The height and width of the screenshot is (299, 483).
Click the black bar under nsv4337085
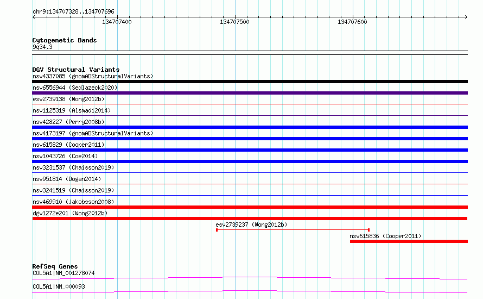(250, 82)
